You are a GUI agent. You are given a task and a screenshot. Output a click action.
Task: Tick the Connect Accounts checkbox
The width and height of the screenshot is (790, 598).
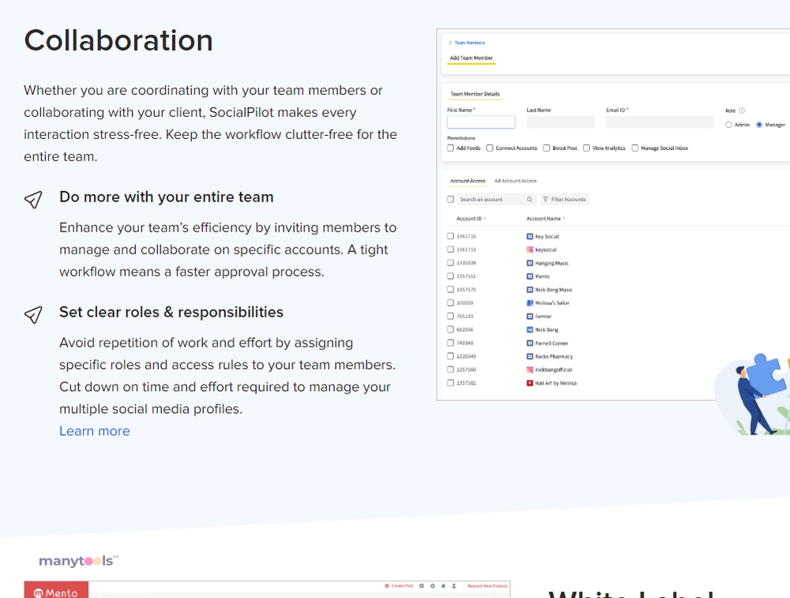(x=490, y=148)
